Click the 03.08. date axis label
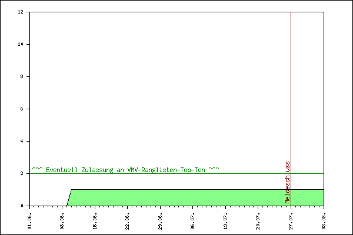The image size is (353, 235). click(324, 221)
